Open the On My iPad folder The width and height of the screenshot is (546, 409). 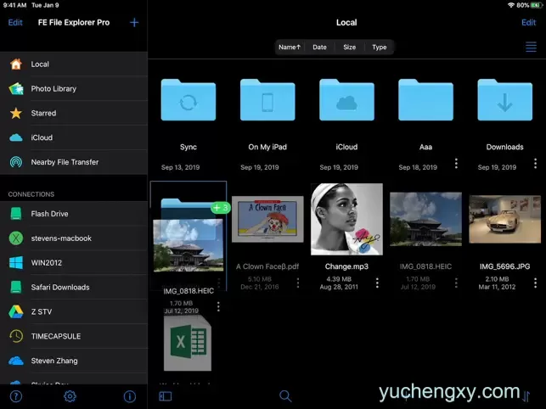point(267,100)
